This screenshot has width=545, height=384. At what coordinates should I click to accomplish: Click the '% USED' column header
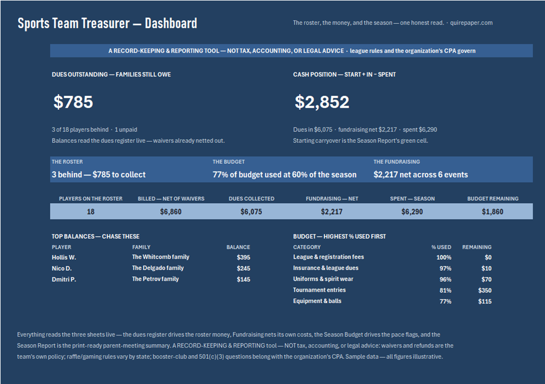pos(441,247)
